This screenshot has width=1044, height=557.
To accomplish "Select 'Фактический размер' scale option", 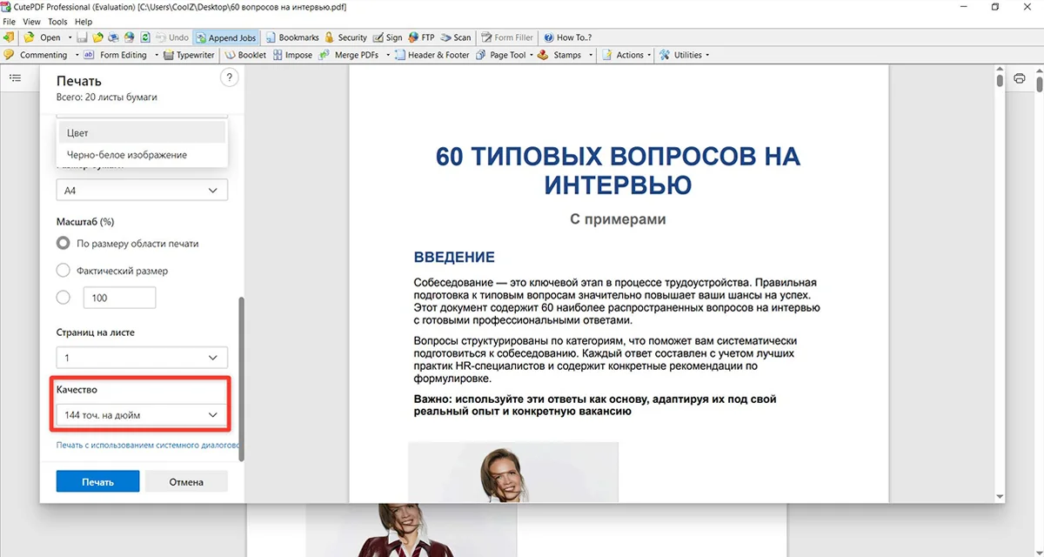I will click(x=63, y=271).
